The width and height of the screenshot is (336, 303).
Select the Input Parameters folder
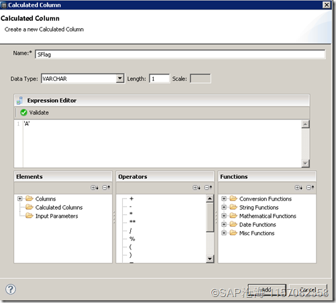coord(57,216)
